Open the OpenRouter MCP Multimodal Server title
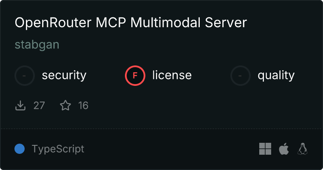The image size is (323, 170). tap(131, 23)
